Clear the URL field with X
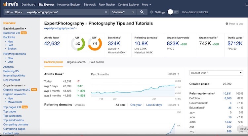This screenshot has height=136, width=248. coord(106,12)
